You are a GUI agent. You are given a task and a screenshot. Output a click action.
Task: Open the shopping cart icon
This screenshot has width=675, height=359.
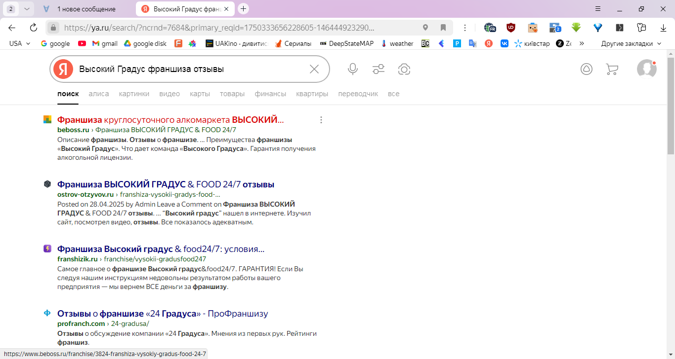pos(612,69)
